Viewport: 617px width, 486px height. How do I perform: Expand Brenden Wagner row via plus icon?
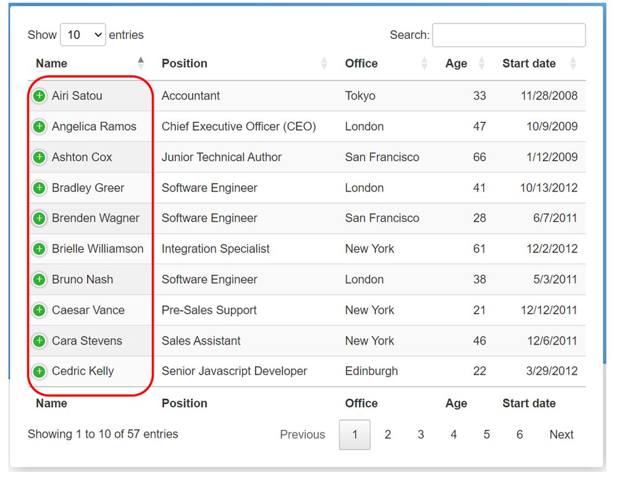coord(39,218)
